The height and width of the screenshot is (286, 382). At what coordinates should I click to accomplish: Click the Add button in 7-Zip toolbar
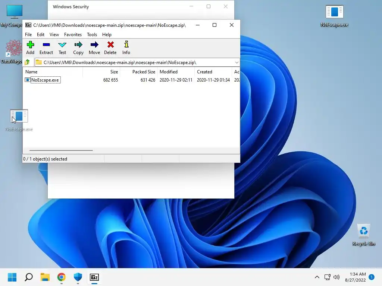[x=30, y=48]
